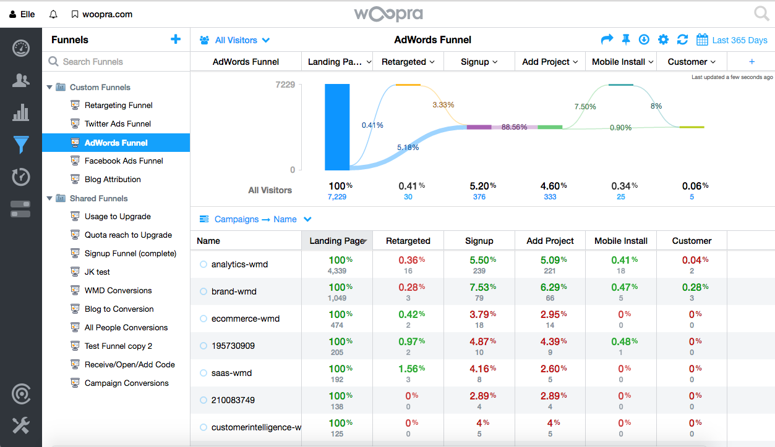775x447 pixels.
Task: Sort by the Add Project column header
Action: 550,241
